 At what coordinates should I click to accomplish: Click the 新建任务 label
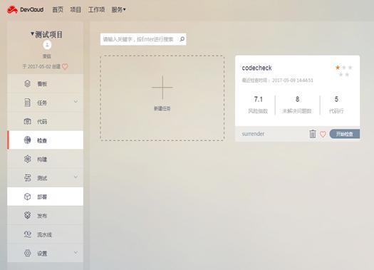[x=162, y=109]
